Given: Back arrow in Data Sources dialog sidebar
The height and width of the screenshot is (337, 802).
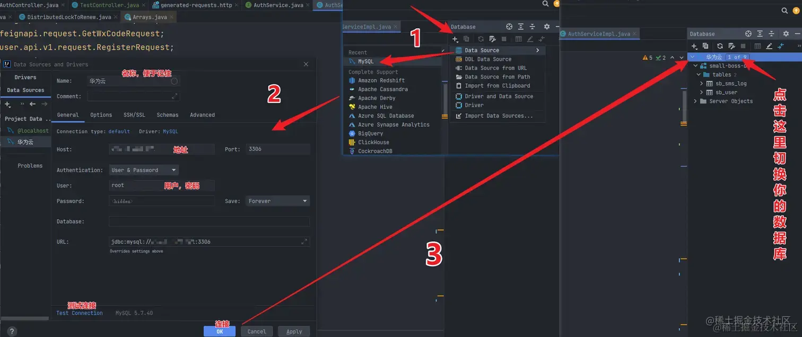Looking at the screenshot, I should point(32,104).
